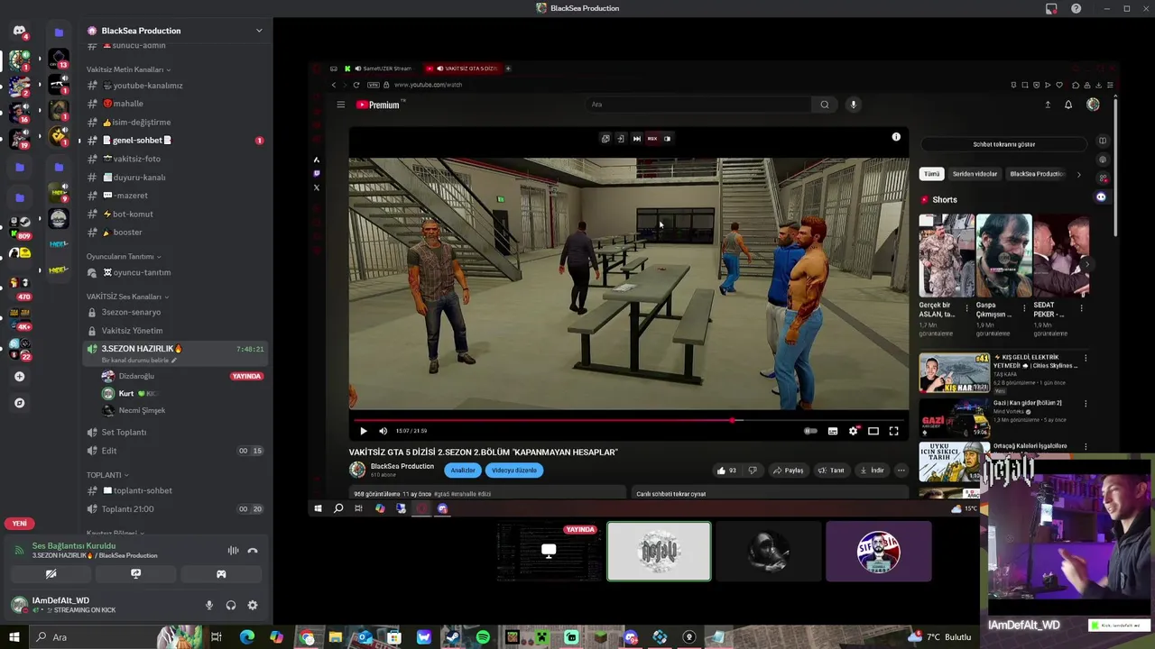Collapse the TOPLANTI category

coord(107,475)
